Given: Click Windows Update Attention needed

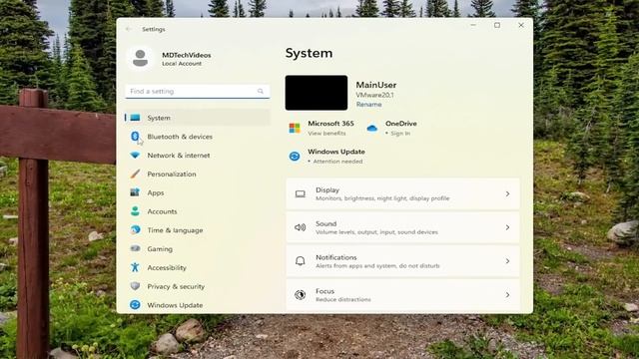Looking at the screenshot, I should coord(337,162).
